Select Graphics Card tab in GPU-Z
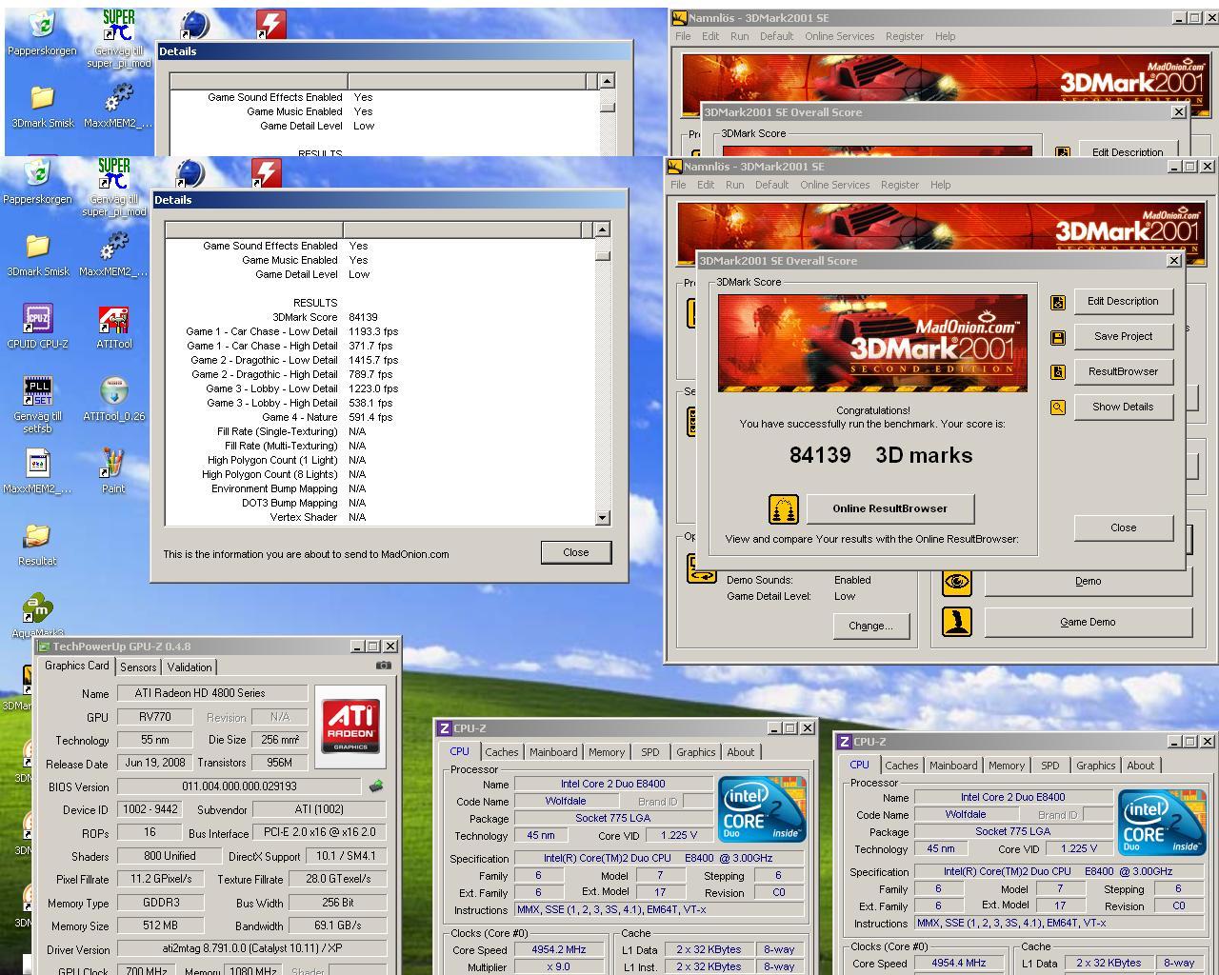 pos(76,666)
